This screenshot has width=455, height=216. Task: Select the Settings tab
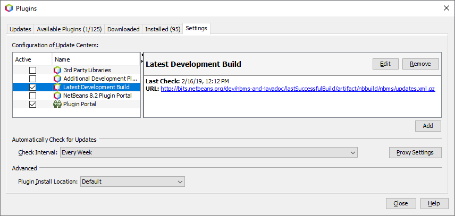[x=197, y=28]
